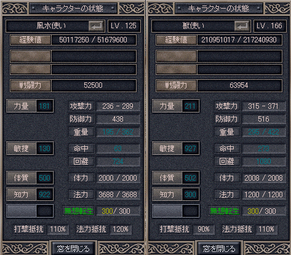
Task: Click the left 力量 stat button
Action: (x=22, y=106)
